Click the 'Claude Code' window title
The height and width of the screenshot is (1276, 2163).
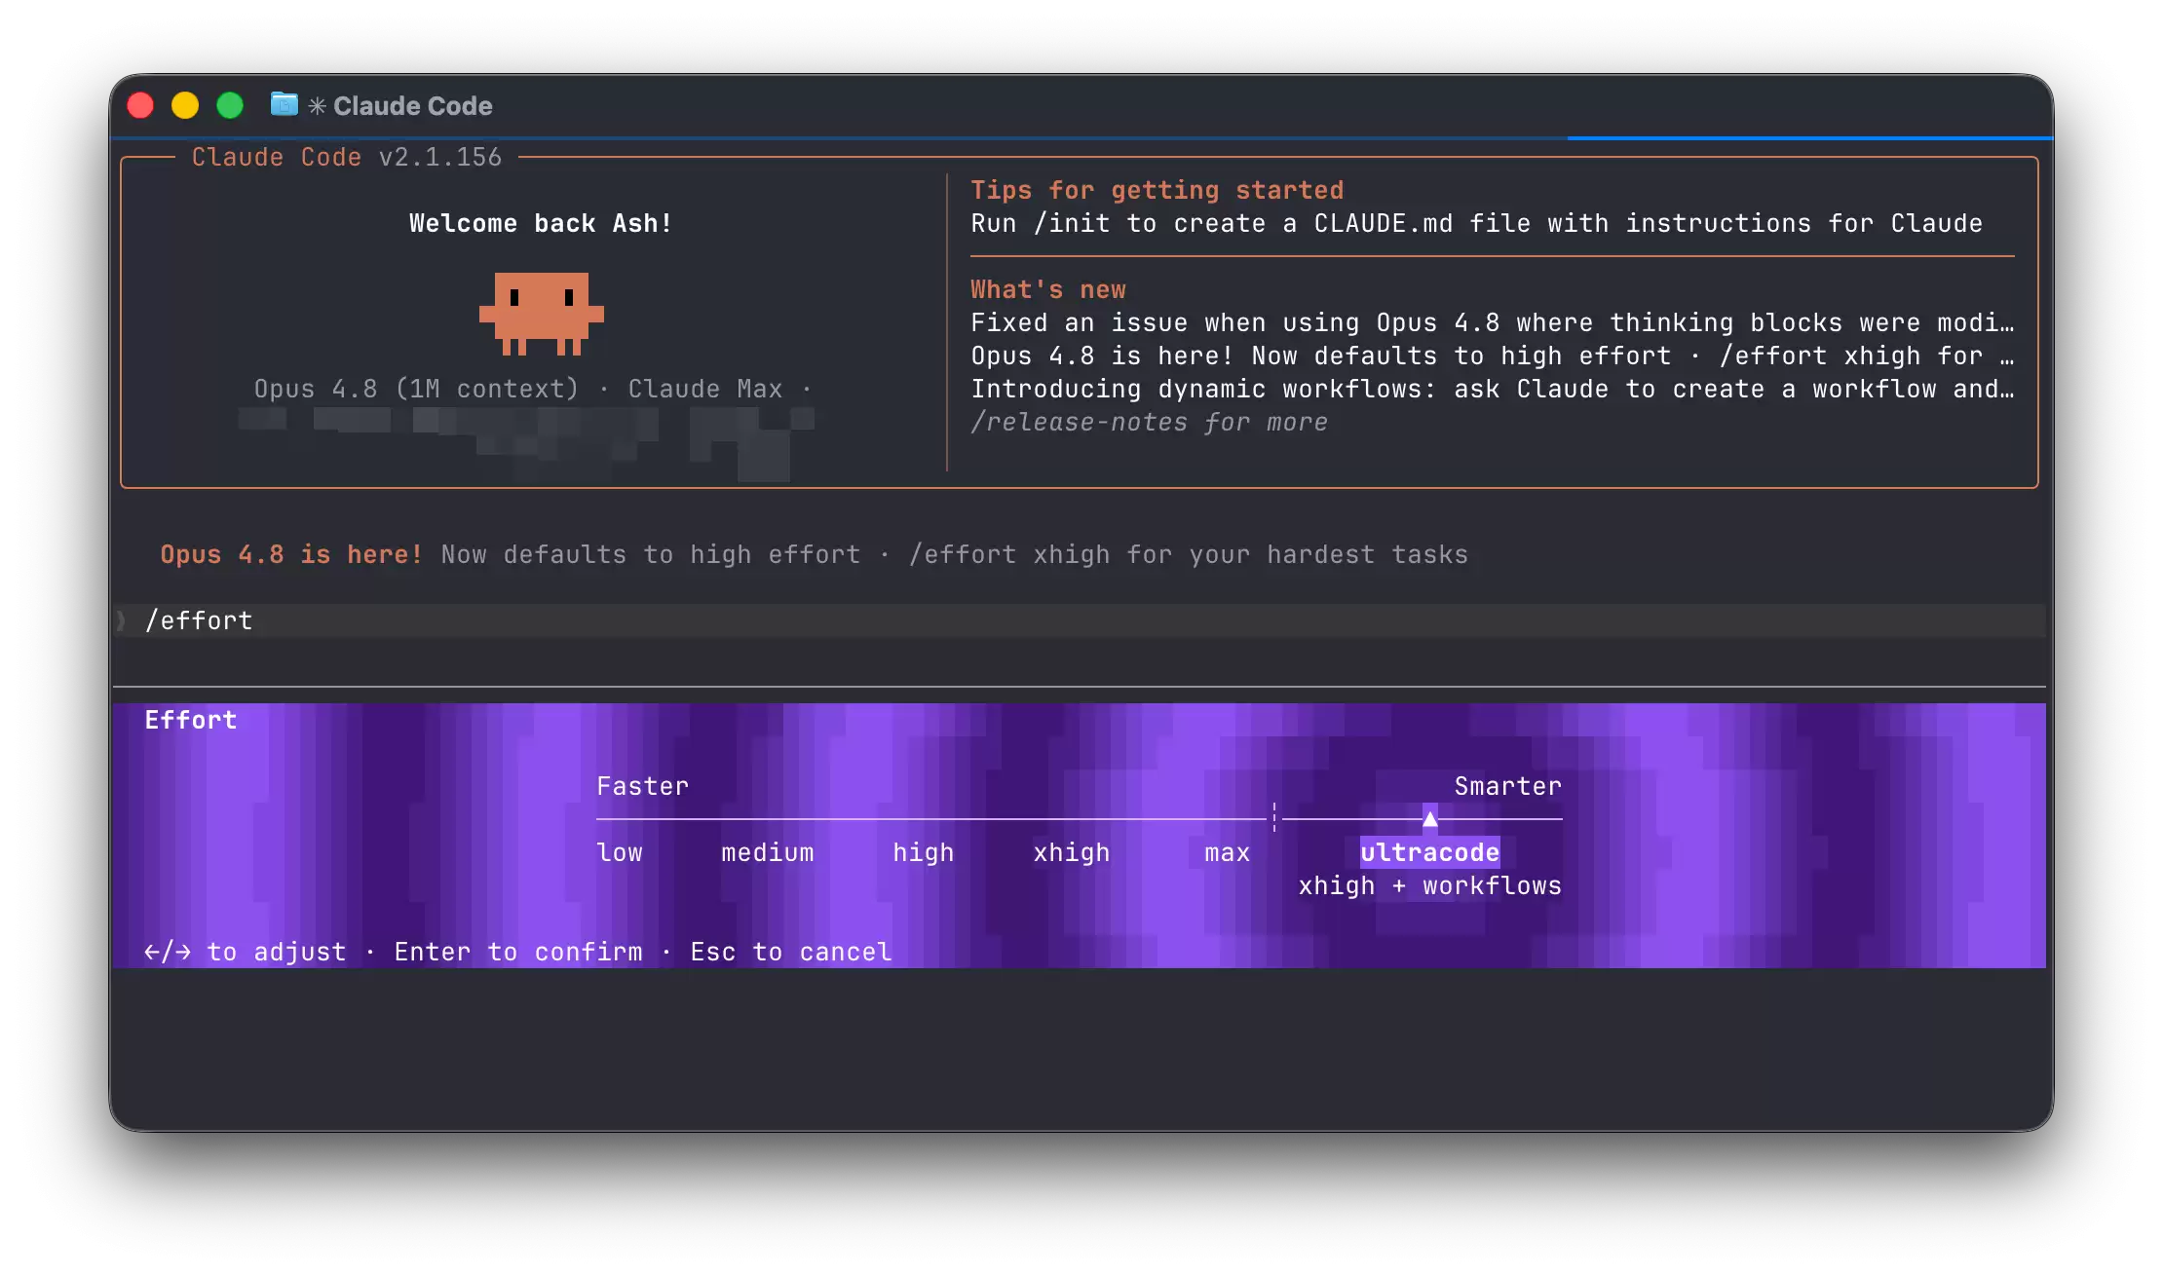pyautogui.click(x=413, y=105)
